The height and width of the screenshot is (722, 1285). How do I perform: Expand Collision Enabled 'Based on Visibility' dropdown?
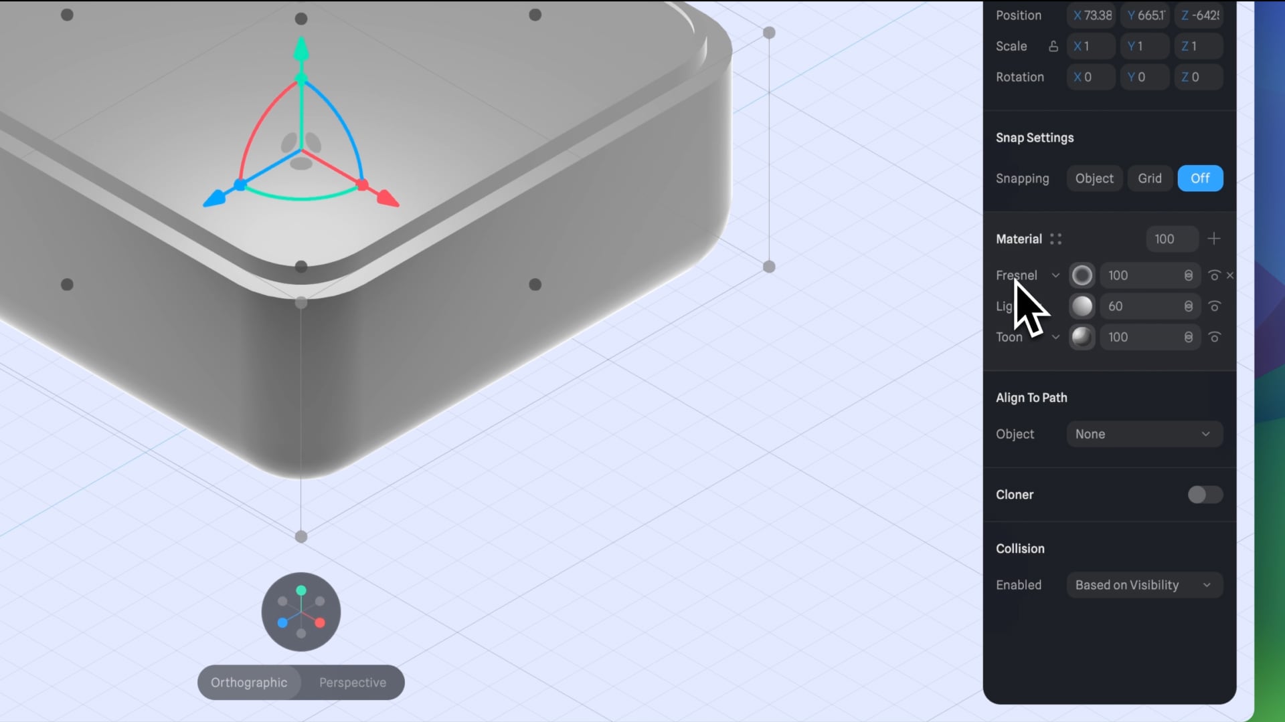click(1144, 585)
